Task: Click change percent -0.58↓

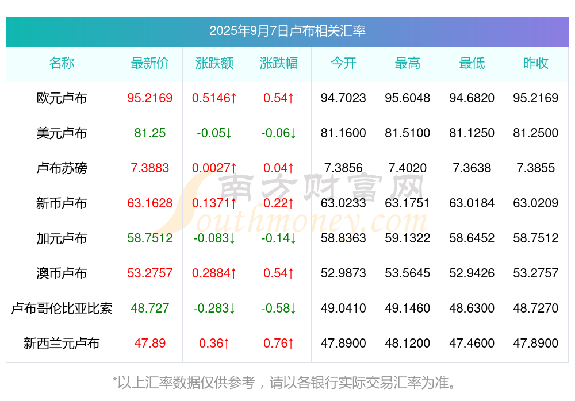Action: click(x=279, y=308)
